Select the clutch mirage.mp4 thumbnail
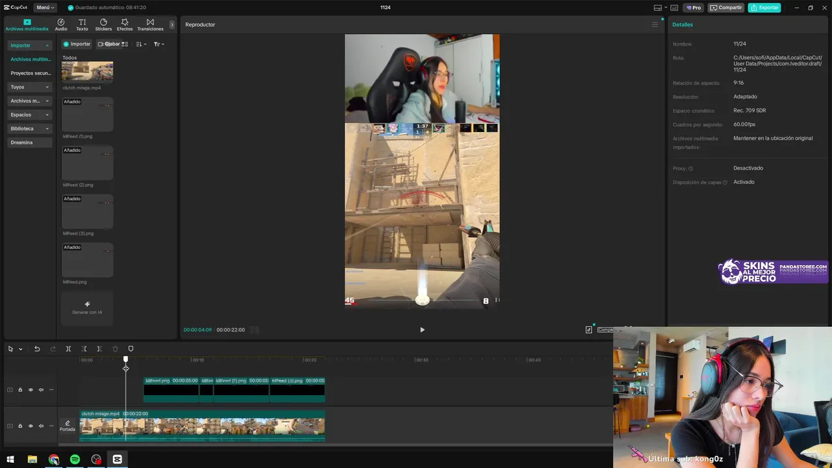 tap(87, 71)
